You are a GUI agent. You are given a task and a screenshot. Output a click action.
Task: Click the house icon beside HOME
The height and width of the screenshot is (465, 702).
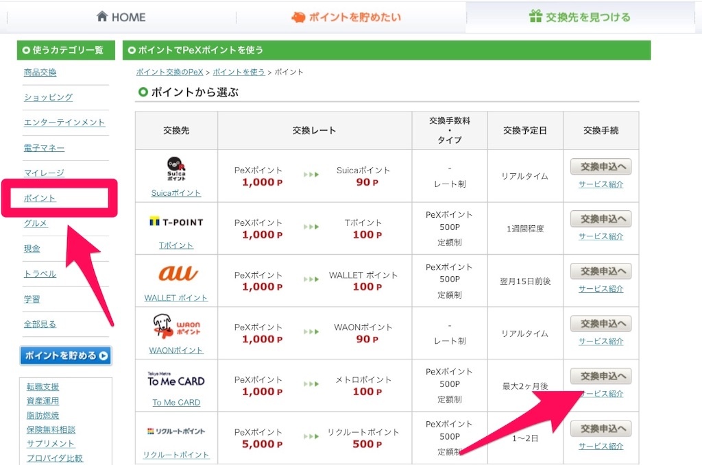102,16
